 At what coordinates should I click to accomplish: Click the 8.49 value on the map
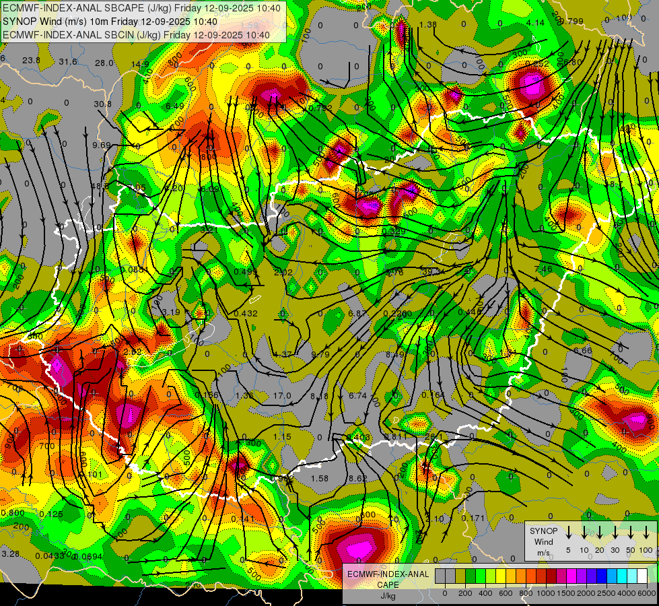[x=395, y=355]
